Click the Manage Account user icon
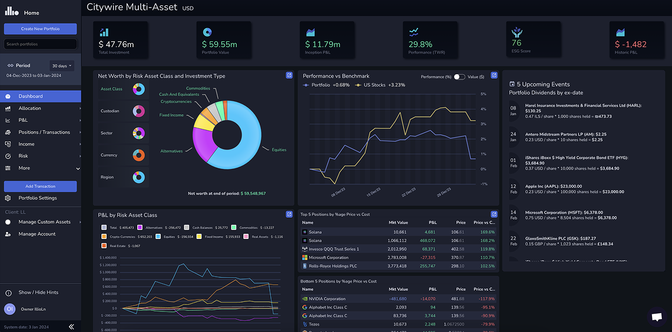This screenshot has height=332, width=672. click(x=8, y=234)
